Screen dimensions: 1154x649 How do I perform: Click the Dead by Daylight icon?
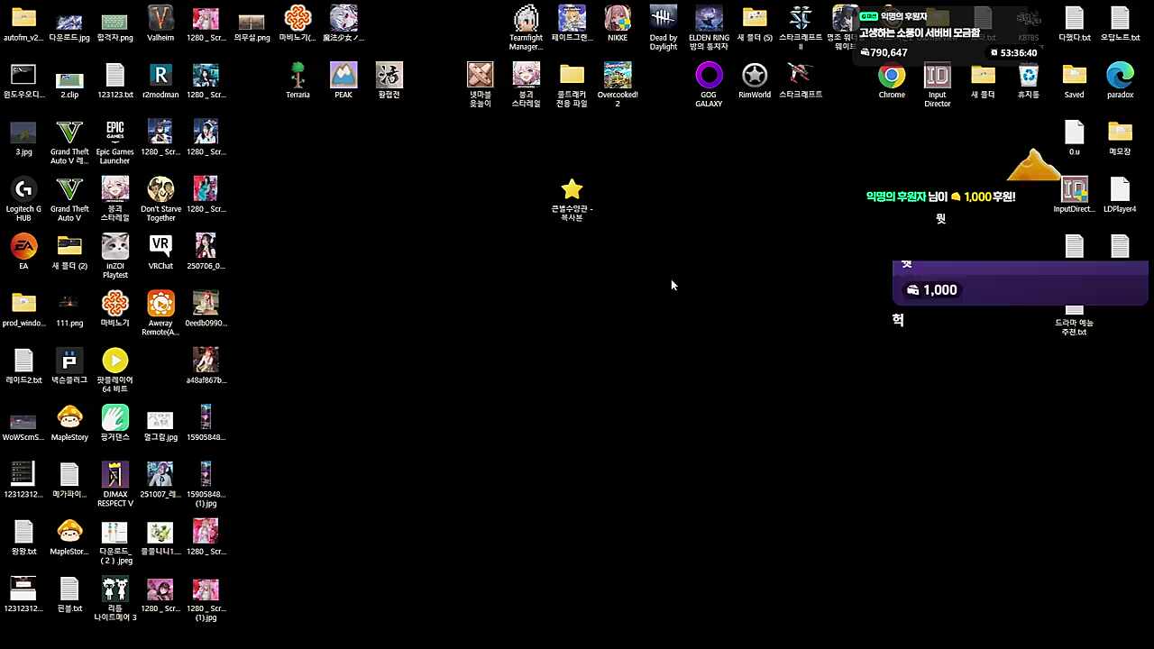664,19
